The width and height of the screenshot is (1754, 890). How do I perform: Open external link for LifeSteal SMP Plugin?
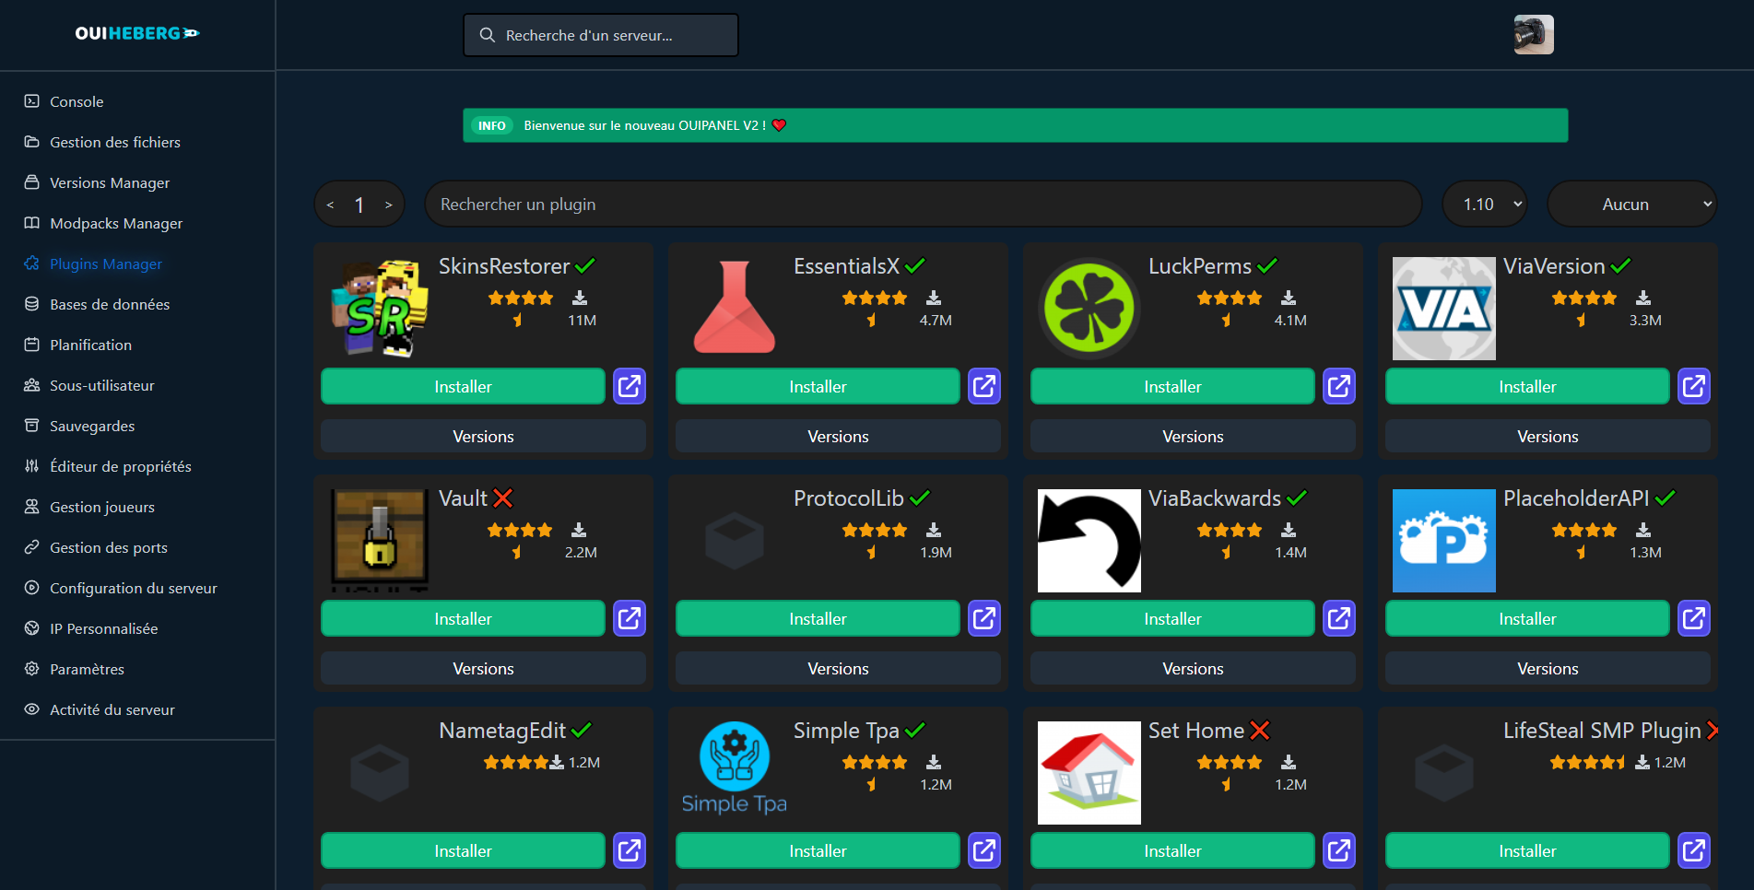(x=1694, y=850)
